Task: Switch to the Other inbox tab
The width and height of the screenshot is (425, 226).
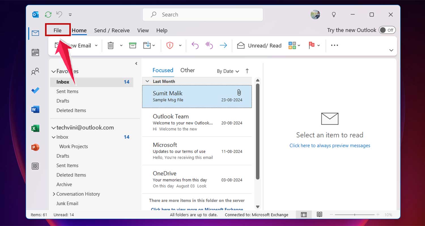Action: 187,70
